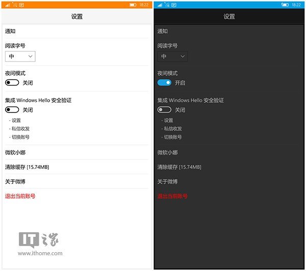
Task: Click 阅读字号 heading in light theme
Action: pyautogui.click(x=15, y=46)
